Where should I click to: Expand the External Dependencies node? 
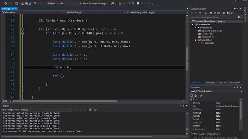point(195,31)
